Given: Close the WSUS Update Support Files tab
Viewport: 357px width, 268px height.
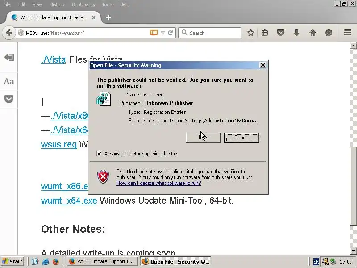Looking at the screenshot, I should pos(94,17).
